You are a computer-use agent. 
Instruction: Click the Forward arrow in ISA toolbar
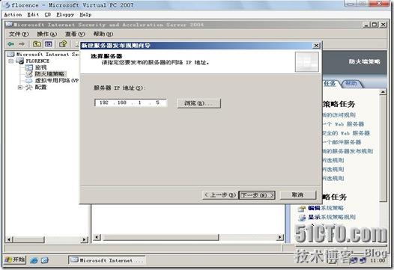[22, 44]
